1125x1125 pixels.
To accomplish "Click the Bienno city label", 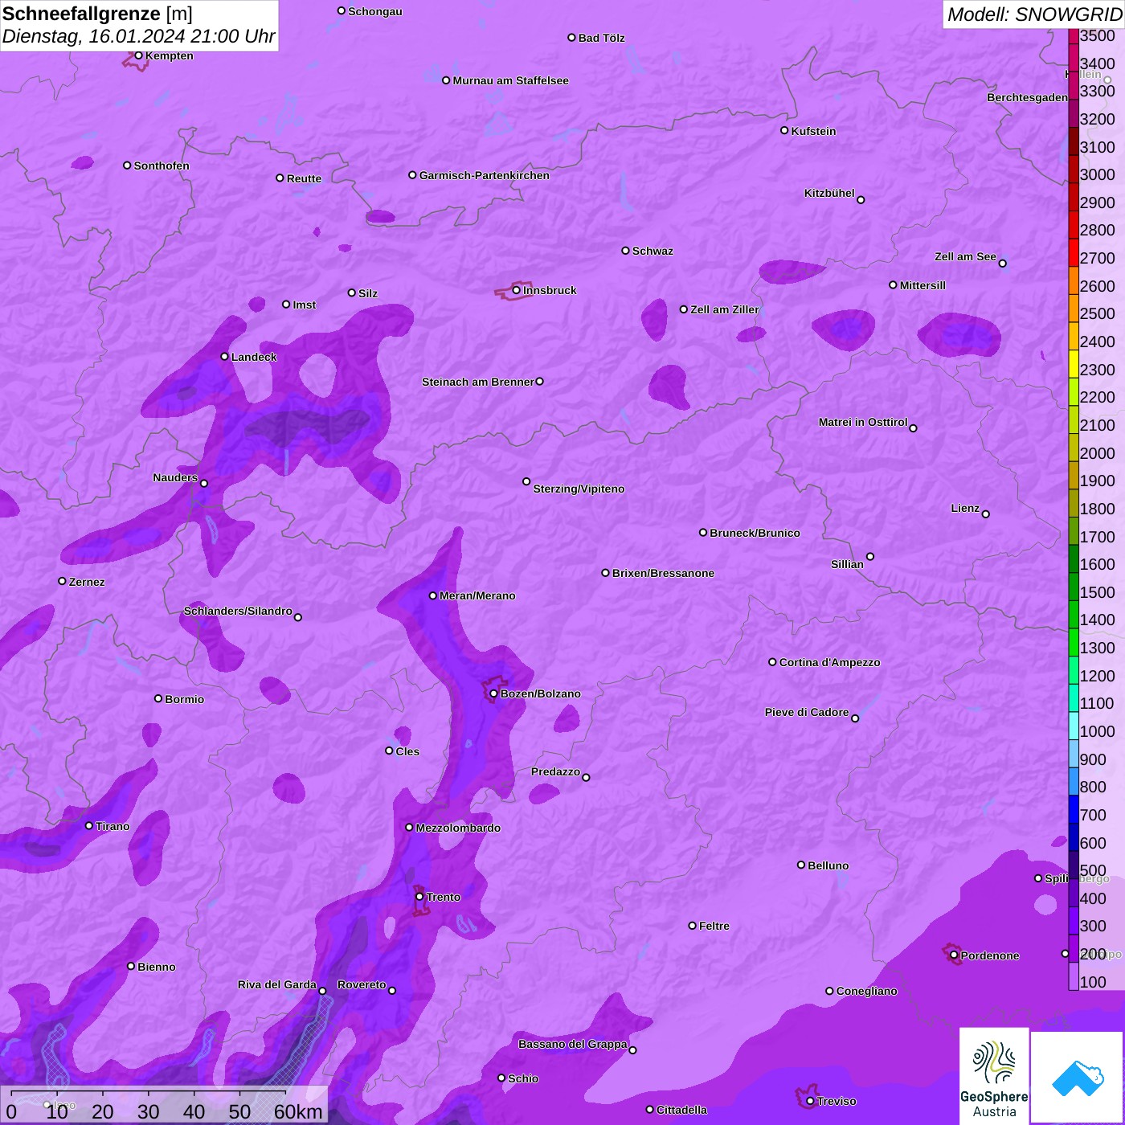I will pyautogui.click(x=156, y=967).
